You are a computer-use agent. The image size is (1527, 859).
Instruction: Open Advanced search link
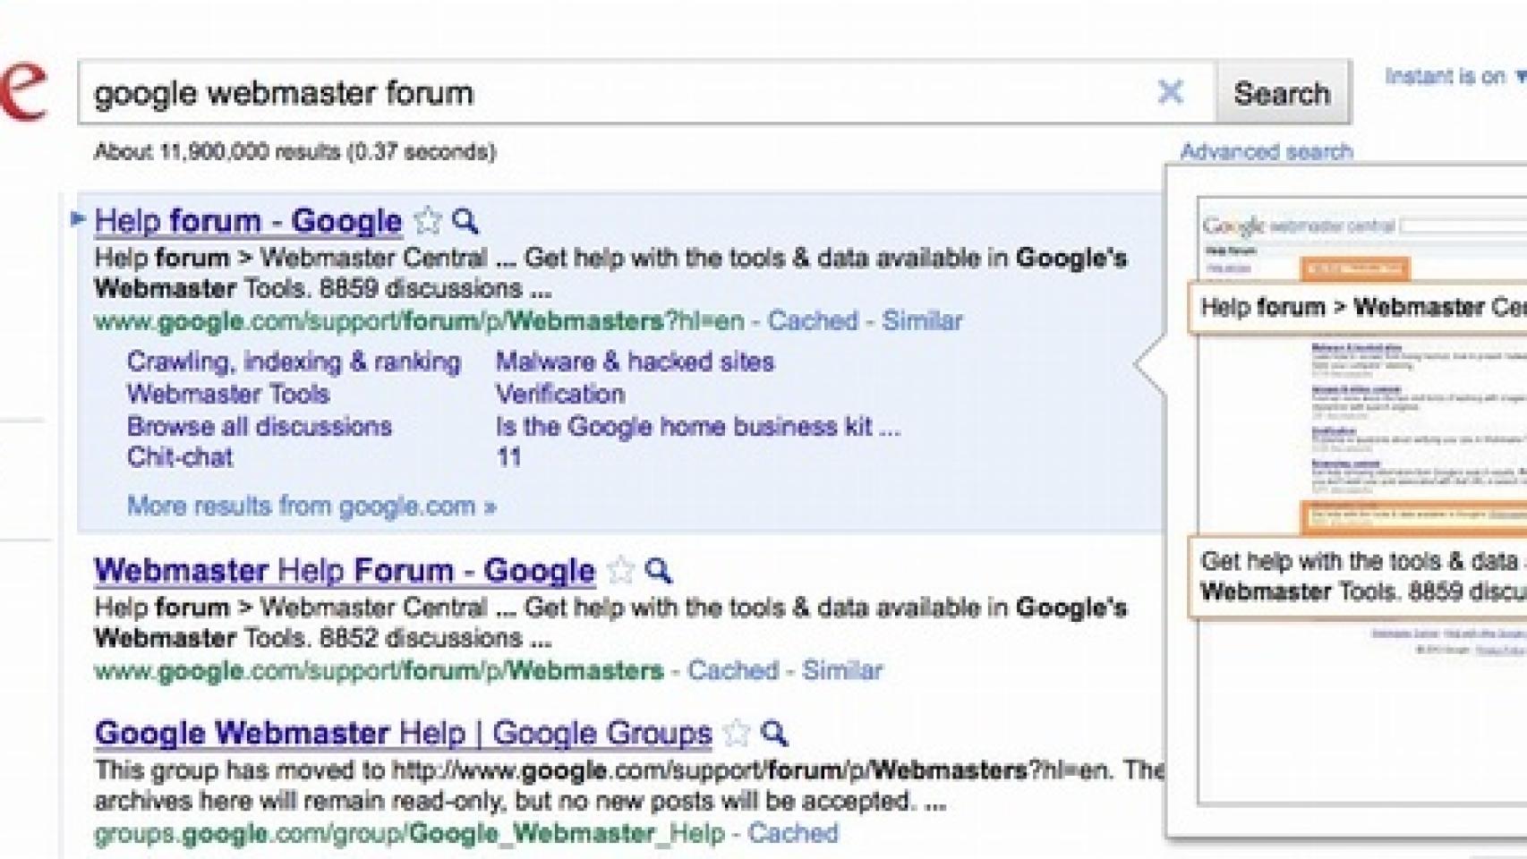[1266, 151]
